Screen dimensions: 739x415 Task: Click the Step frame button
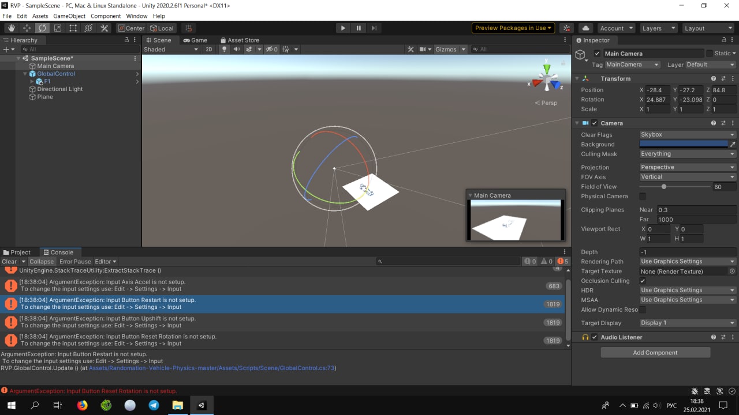click(374, 28)
